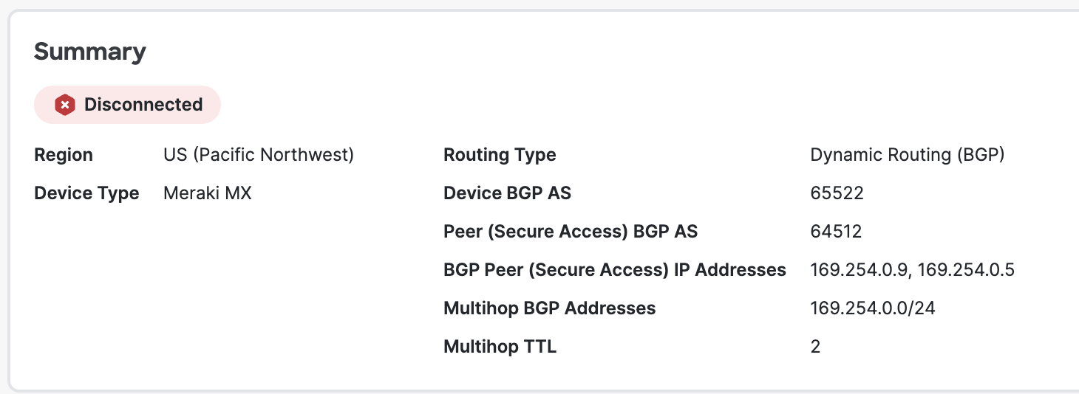Click the Summary heading
The image size is (1079, 394).
click(90, 52)
